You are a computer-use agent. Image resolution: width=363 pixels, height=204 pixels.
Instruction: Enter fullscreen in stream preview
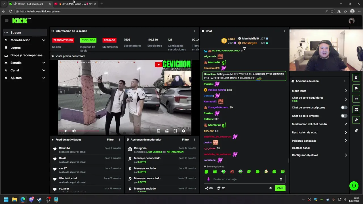pyautogui.click(x=175, y=131)
